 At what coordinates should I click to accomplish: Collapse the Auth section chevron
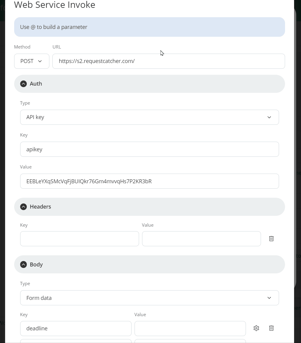[23, 84]
